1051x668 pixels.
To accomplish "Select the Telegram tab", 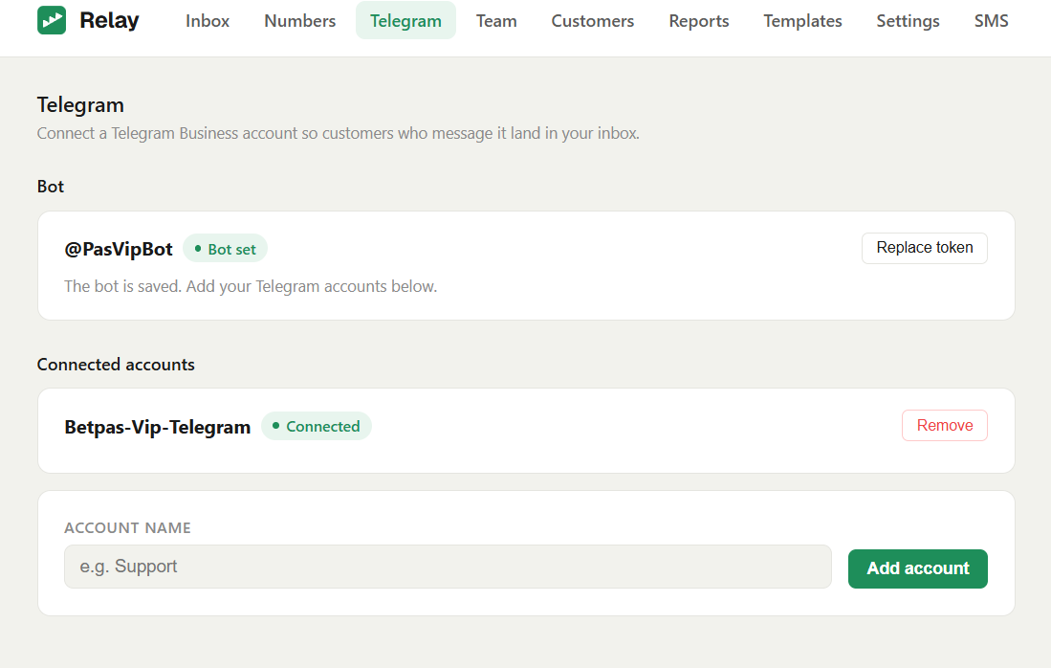I will 405,21.
